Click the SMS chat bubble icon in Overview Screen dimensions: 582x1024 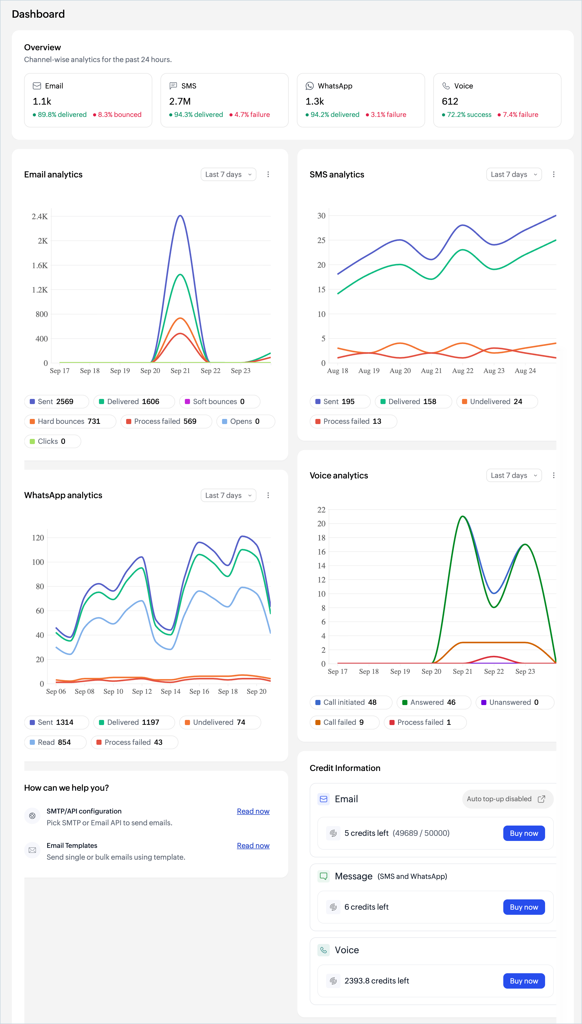coord(173,86)
